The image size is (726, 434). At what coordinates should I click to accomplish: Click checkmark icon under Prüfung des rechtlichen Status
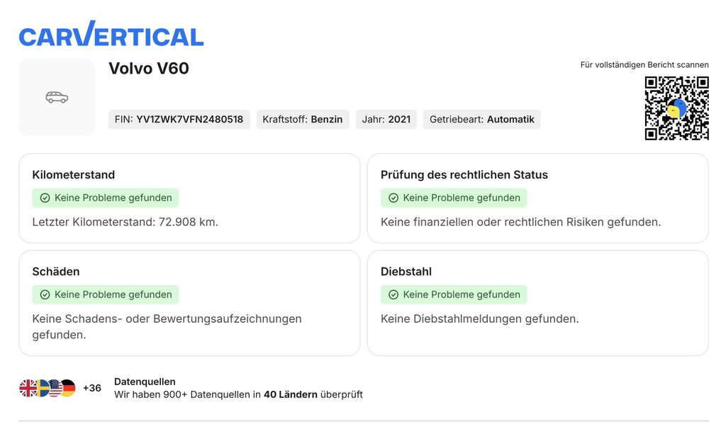pyautogui.click(x=393, y=198)
